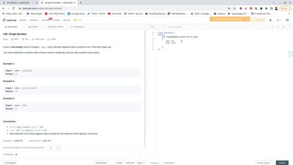Open Problems in the navigation bar
The width and height of the screenshot is (293, 165).
(34, 20)
